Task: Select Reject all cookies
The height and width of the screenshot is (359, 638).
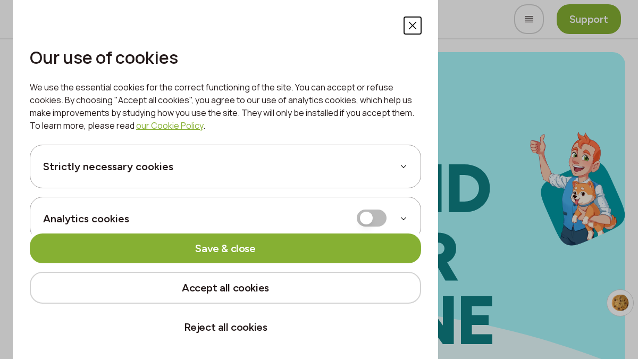Action: tap(225, 327)
